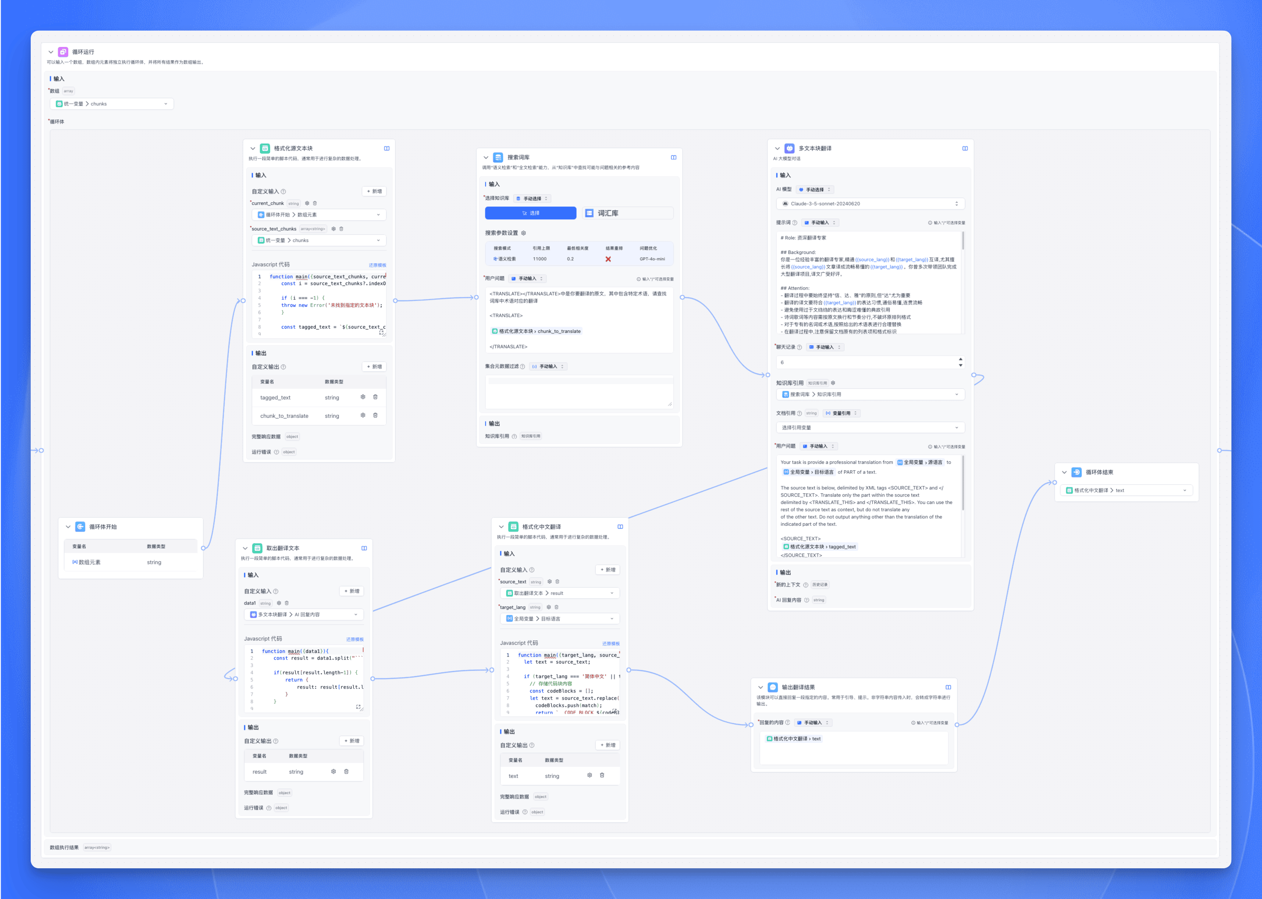1262x899 pixels.
Task: Switch 多文本块翻译 用户问题 input mode
Action: coord(819,447)
